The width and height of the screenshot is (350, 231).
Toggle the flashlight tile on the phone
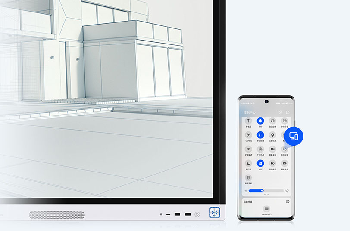(248, 121)
